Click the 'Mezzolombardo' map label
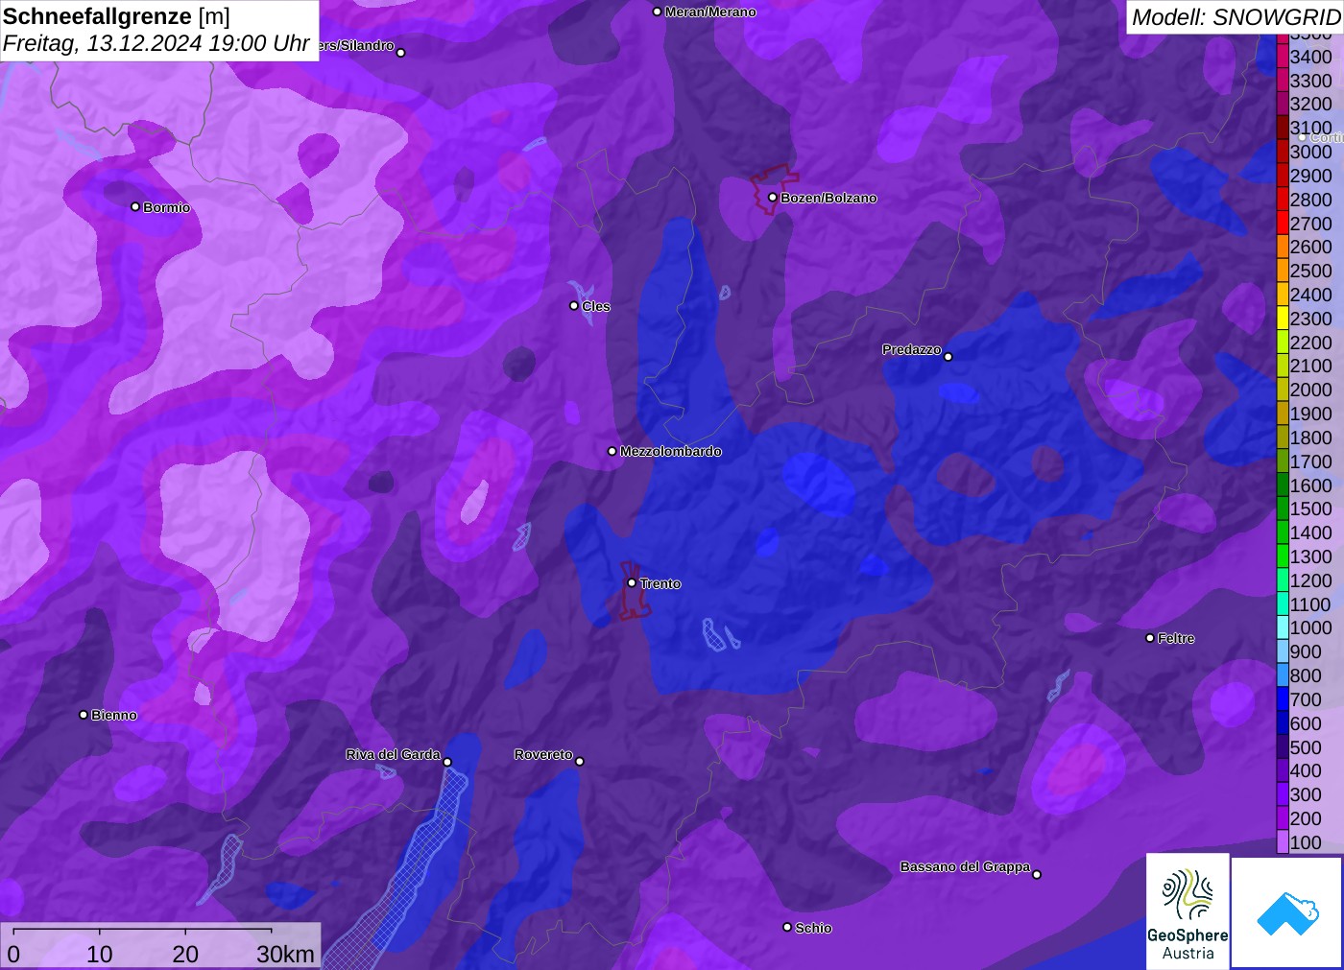 (x=670, y=451)
